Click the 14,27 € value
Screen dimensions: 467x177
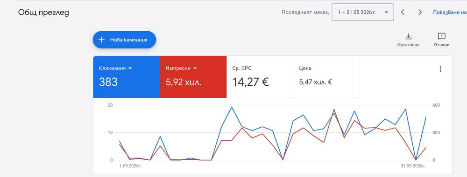pyautogui.click(x=250, y=82)
